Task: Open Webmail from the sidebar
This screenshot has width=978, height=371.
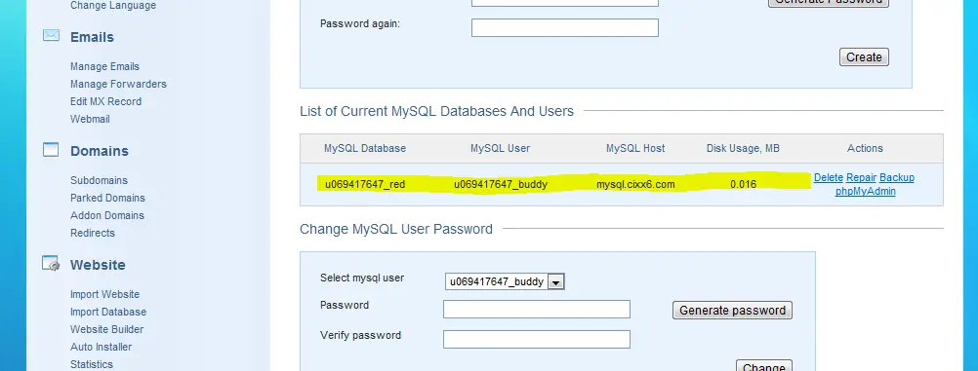Action: (90, 119)
